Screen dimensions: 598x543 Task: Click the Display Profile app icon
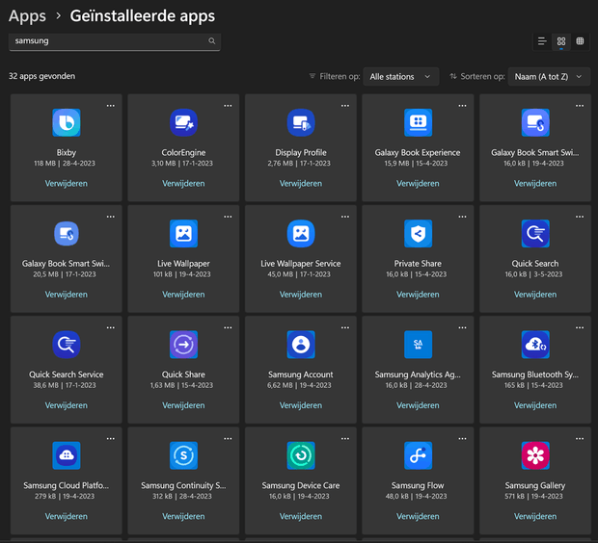point(301,122)
